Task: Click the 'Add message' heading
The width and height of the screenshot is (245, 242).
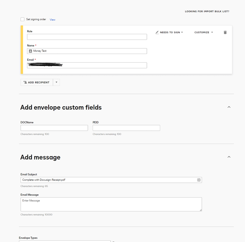Action: [x=40, y=157]
